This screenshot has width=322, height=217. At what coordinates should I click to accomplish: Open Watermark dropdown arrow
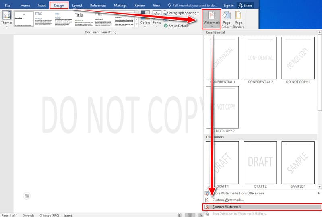[x=212, y=27]
